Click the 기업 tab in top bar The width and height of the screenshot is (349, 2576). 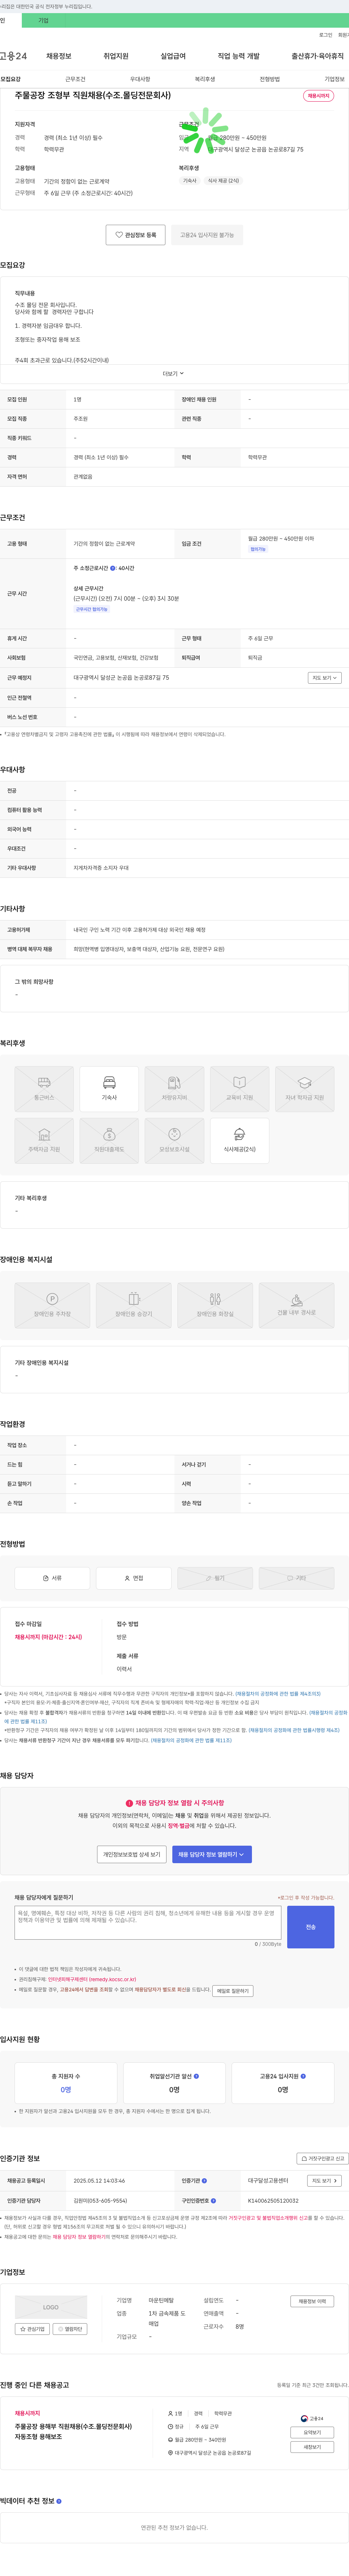coord(43,20)
